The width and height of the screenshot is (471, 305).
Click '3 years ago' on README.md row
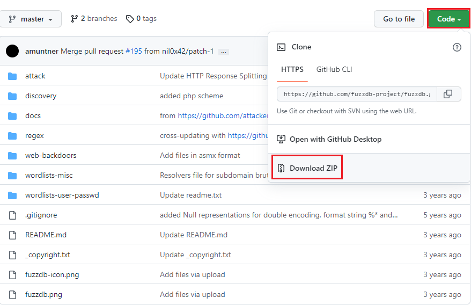[442, 235]
